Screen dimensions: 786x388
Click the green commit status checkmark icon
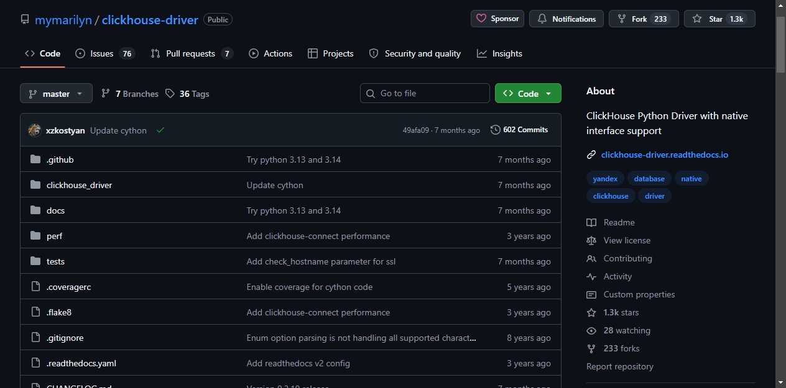(x=160, y=130)
